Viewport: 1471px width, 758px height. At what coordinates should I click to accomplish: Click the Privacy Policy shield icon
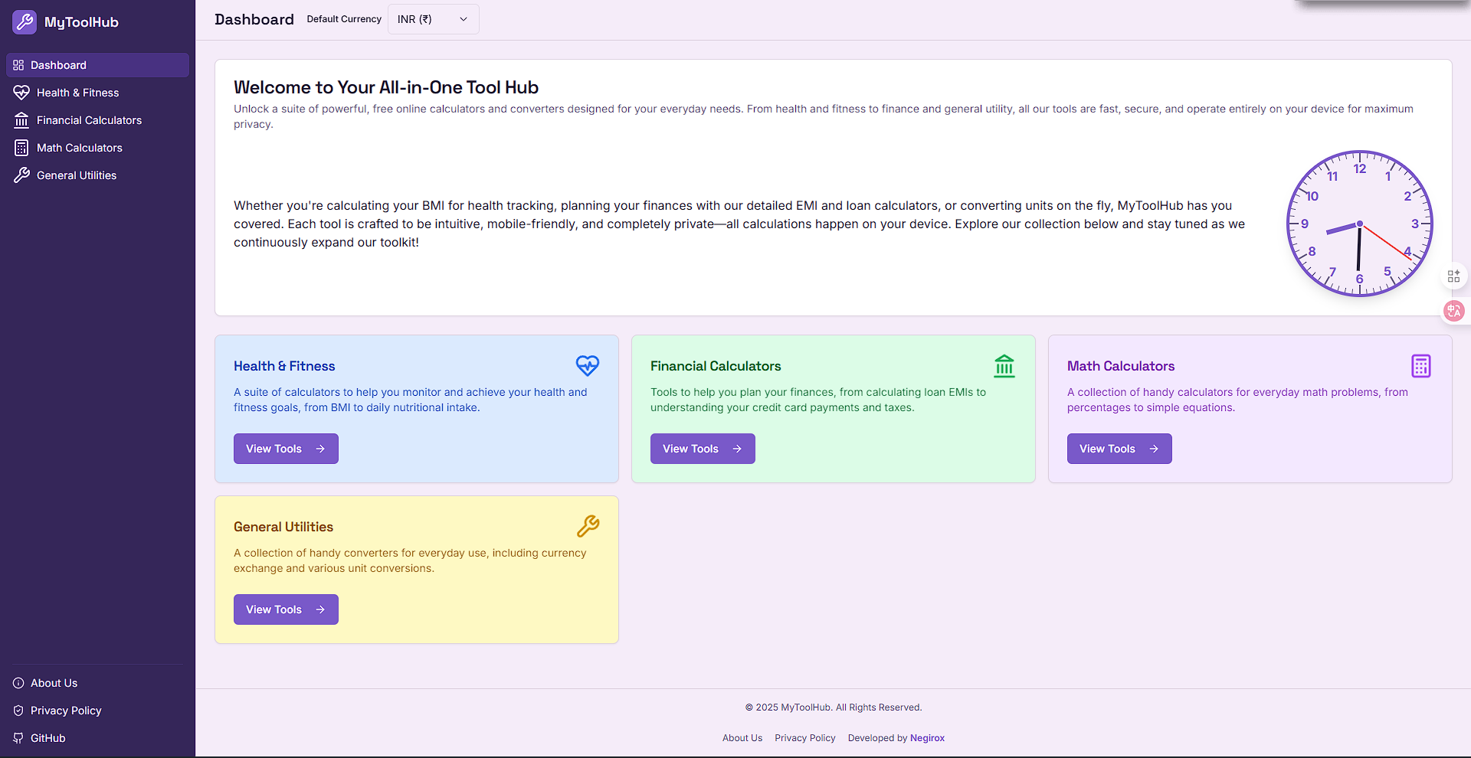[x=18, y=711]
